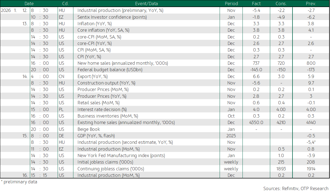Screen dimensions: 330x192
Task: Click the New York Fed Manufacturing index entry
Action: (x=121, y=155)
